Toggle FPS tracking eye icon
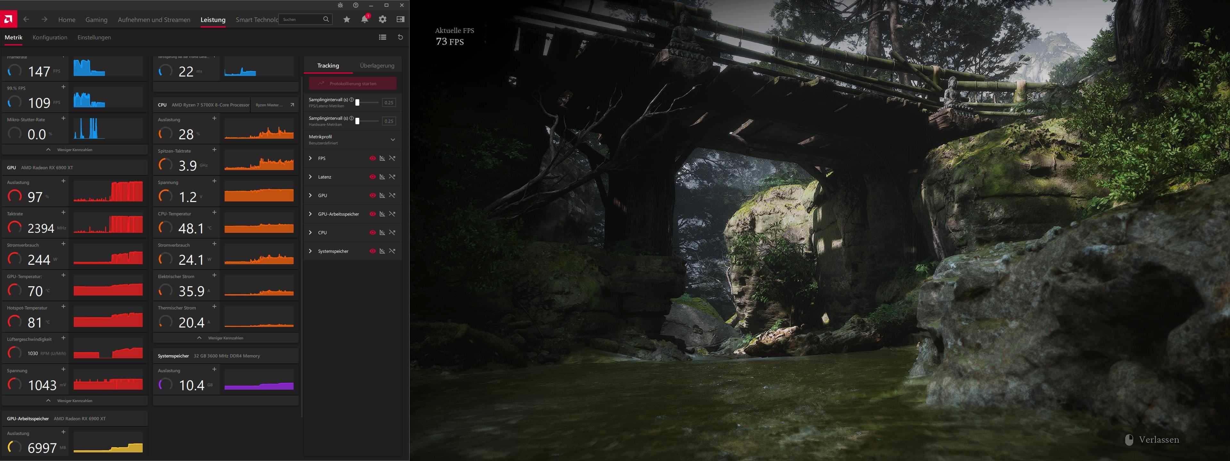Screen dimensions: 1230x461 (x=372, y=158)
